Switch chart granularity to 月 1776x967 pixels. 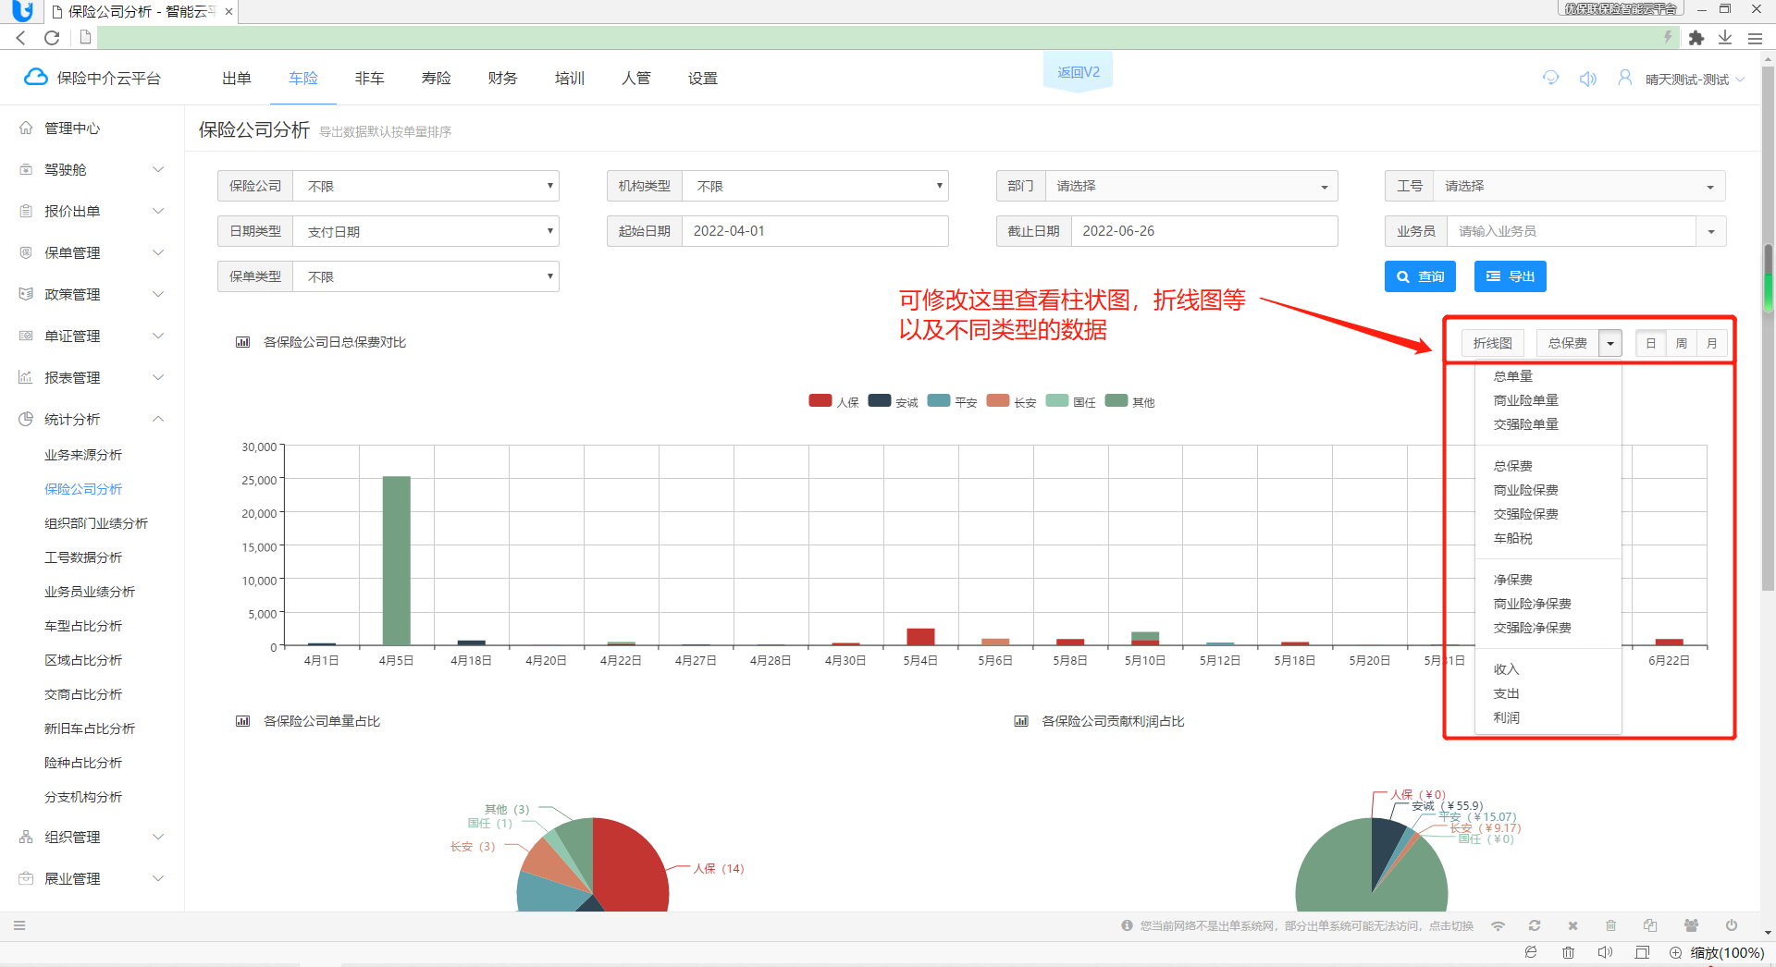point(1711,343)
